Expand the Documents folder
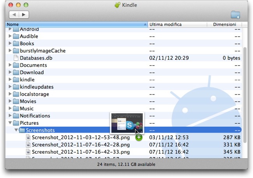The image size is (253, 178). 10,65
